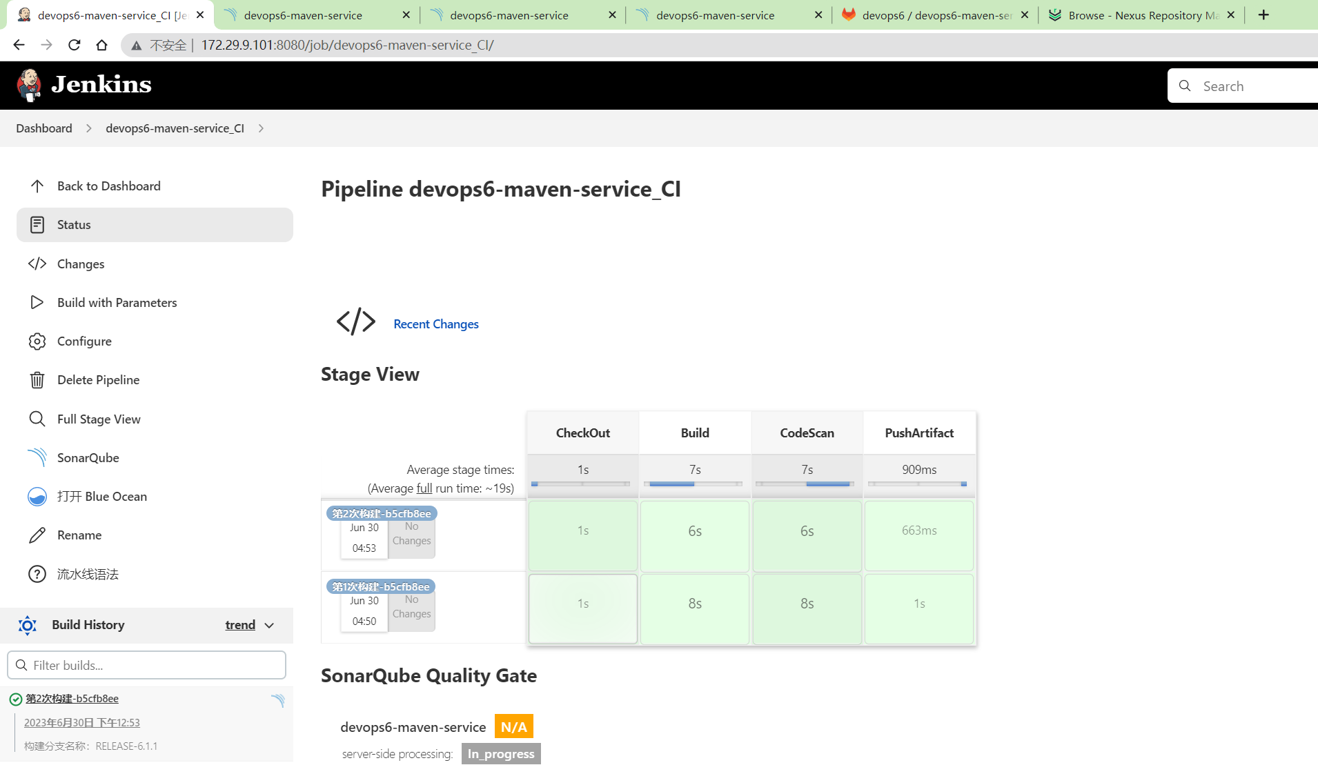The width and height of the screenshot is (1318, 765).
Task: Reload the current page
Action: [74, 45]
